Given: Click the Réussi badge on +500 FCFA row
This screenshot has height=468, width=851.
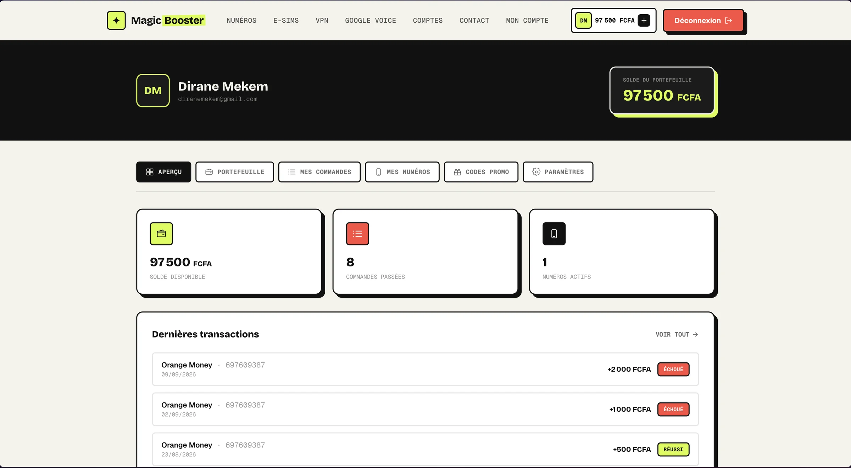Looking at the screenshot, I should click(x=673, y=449).
